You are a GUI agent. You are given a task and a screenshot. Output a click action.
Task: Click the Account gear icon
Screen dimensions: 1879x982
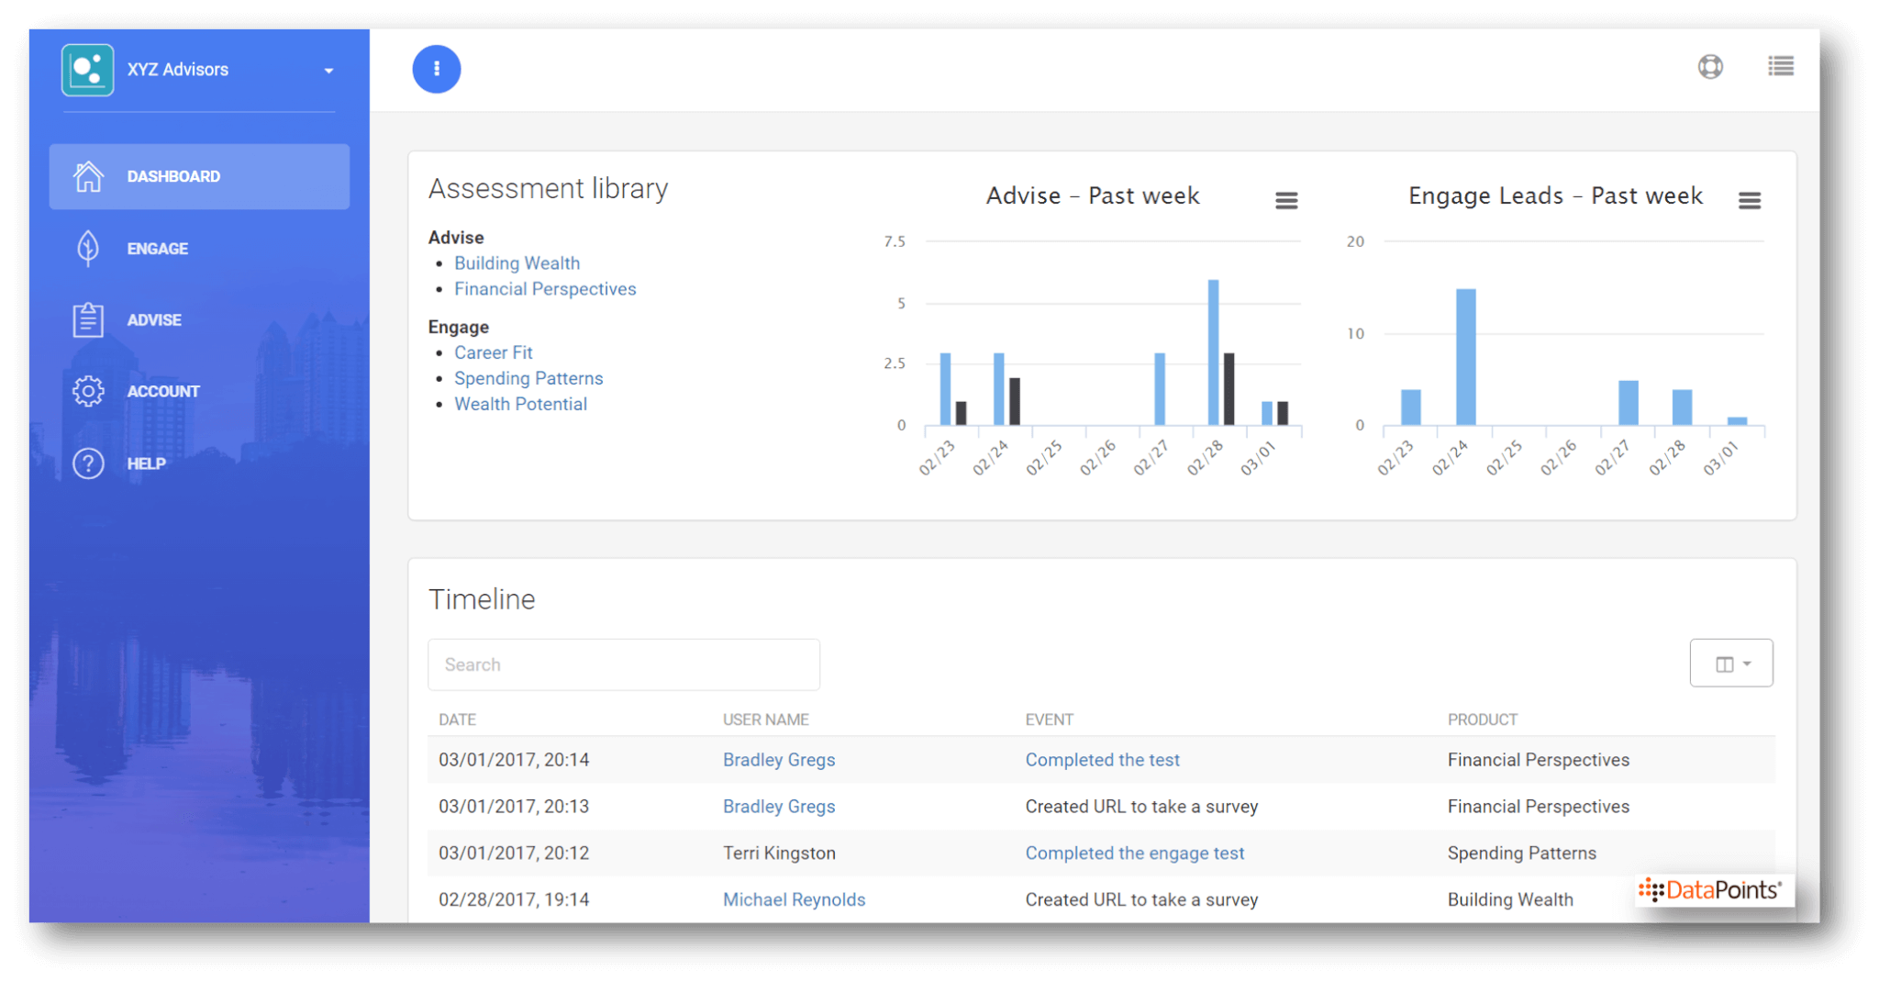[88, 391]
